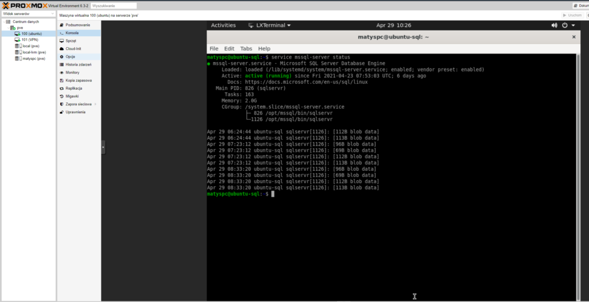Viewport: 589px width, 302px height.
Task: Click the Opcje gear icon
Action: point(62,57)
